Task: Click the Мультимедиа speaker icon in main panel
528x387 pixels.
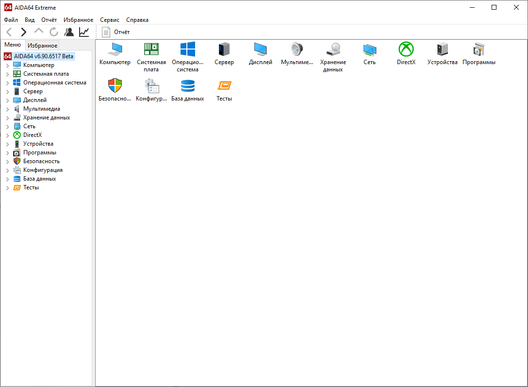Action: point(297,50)
